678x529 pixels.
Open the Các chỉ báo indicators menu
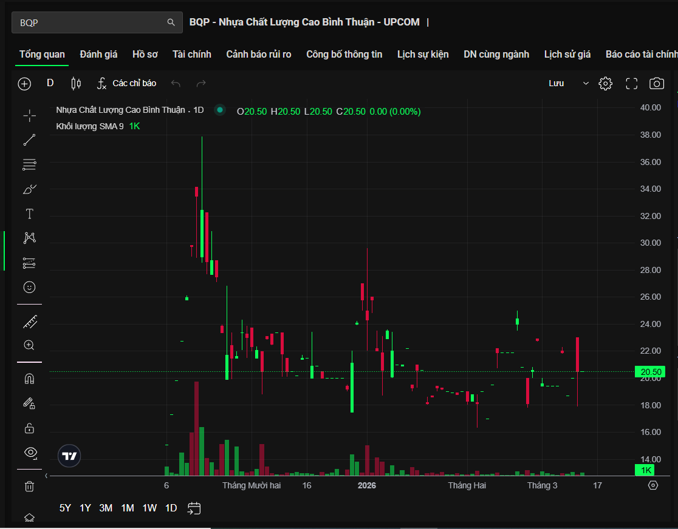click(x=126, y=84)
